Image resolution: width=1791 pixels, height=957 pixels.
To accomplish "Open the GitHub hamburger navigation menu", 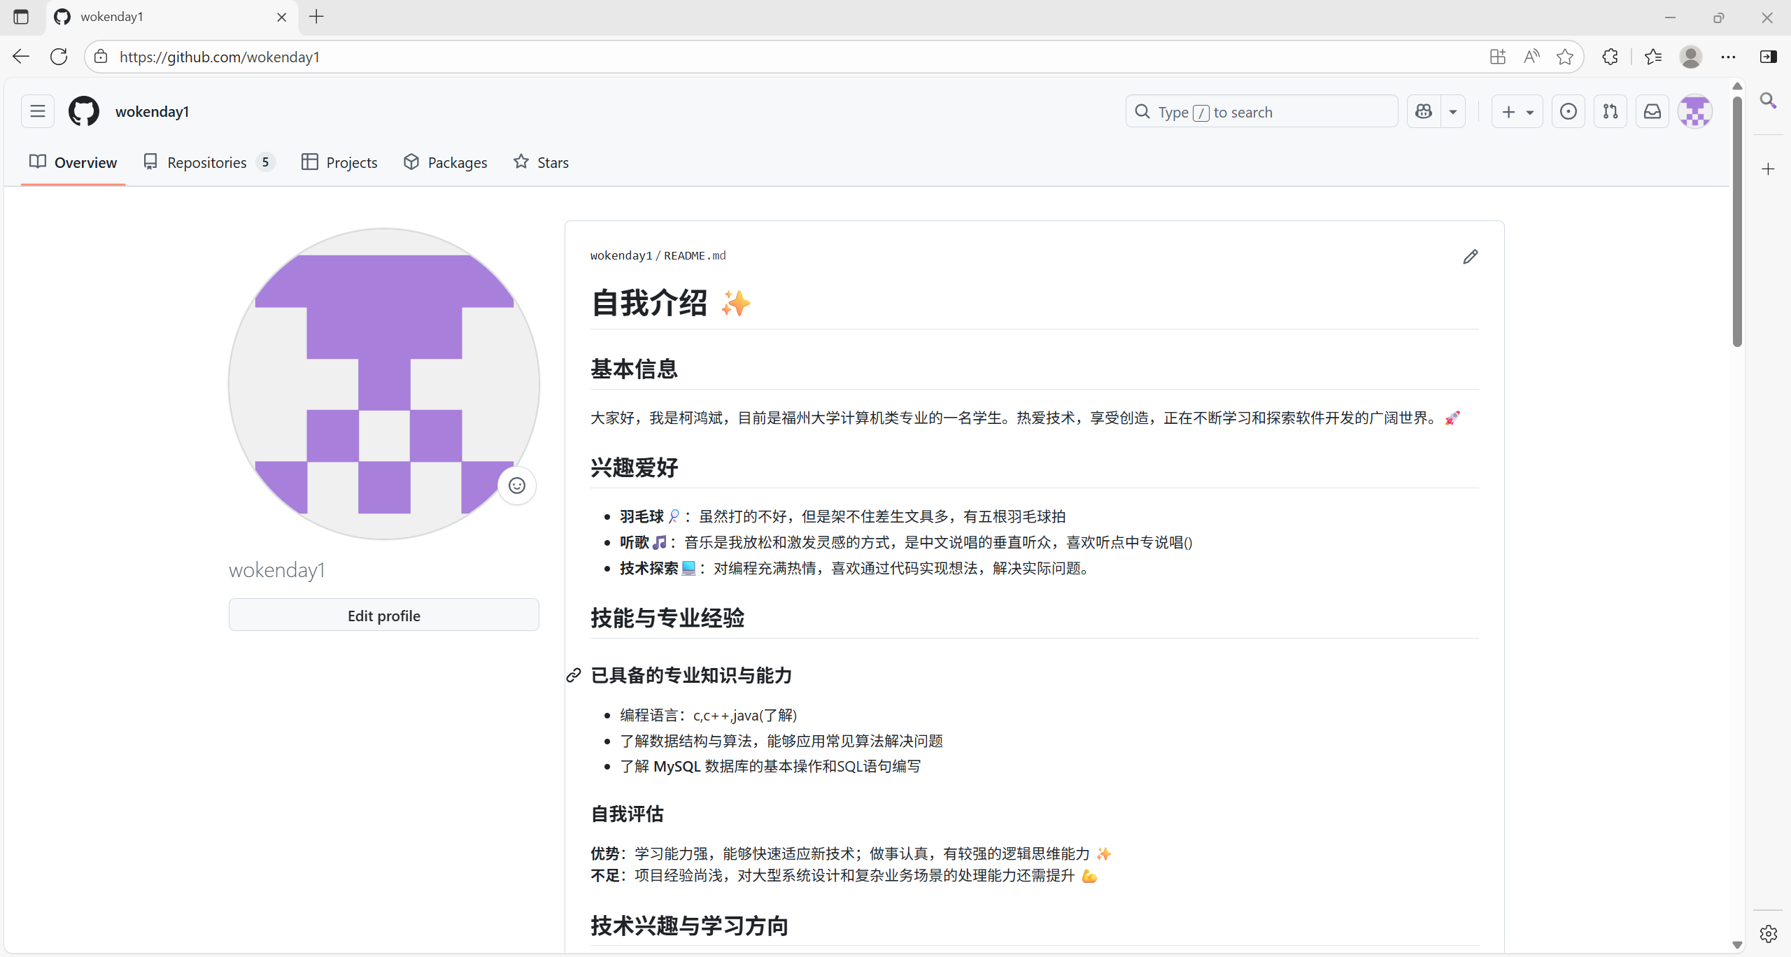I will tap(38, 111).
